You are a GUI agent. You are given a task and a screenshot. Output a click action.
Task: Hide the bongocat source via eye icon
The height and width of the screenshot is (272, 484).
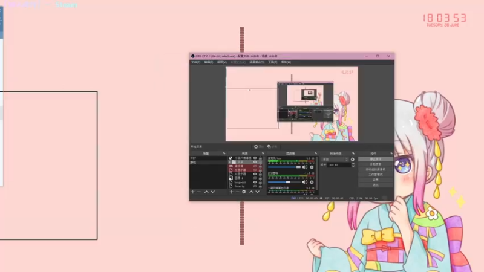(x=255, y=183)
